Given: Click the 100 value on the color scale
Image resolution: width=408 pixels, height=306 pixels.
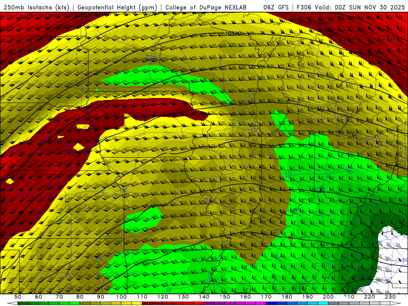Looking at the screenshot, I should click(121, 297).
